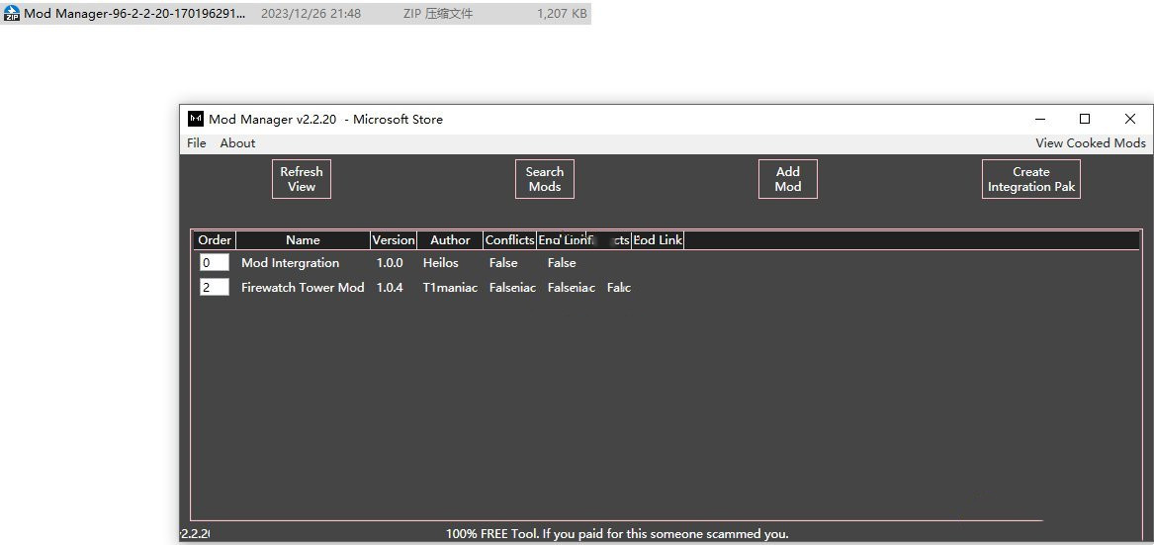Click the Search Mods button

click(x=544, y=179)
